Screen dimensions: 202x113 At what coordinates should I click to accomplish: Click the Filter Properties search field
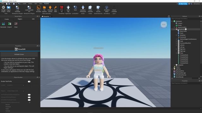(186, 83)
